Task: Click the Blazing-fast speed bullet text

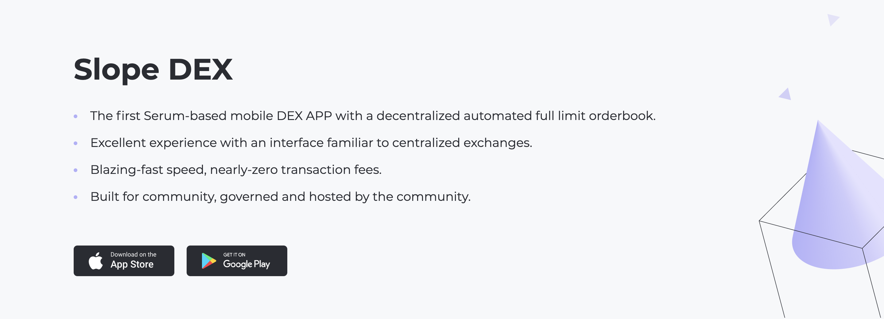Action: point(236,170)
